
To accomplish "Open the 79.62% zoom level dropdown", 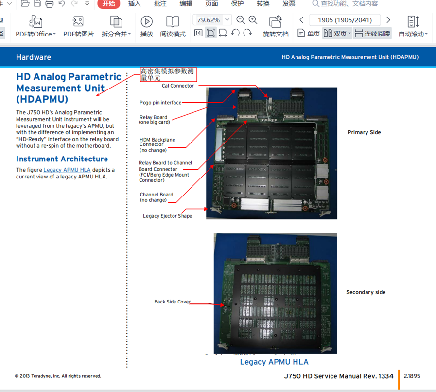I will click(227, 20).
